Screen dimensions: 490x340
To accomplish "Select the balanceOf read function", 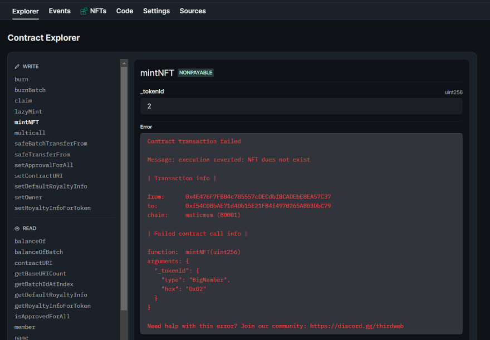I will pyautogui.click(x=30, y=242).
